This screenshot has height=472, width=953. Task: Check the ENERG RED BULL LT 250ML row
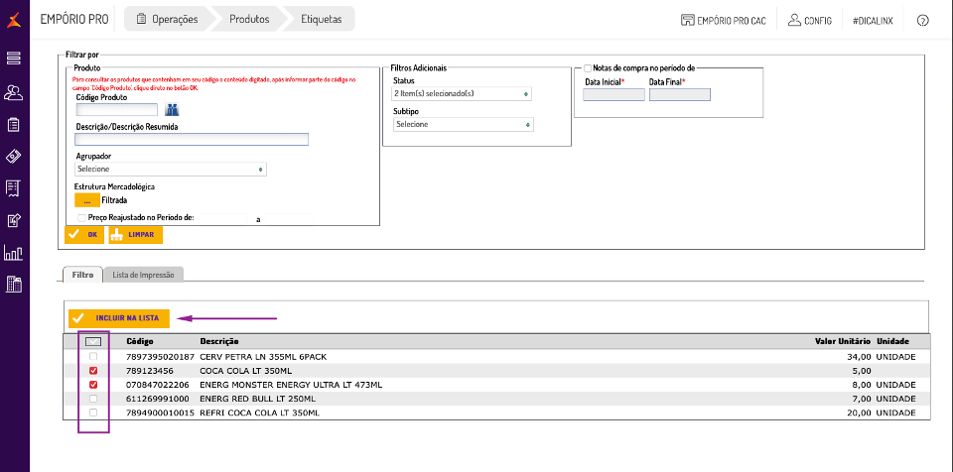(93, 399)
